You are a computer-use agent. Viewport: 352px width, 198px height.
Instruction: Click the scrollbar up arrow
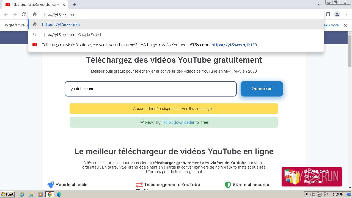pos(350,33)
